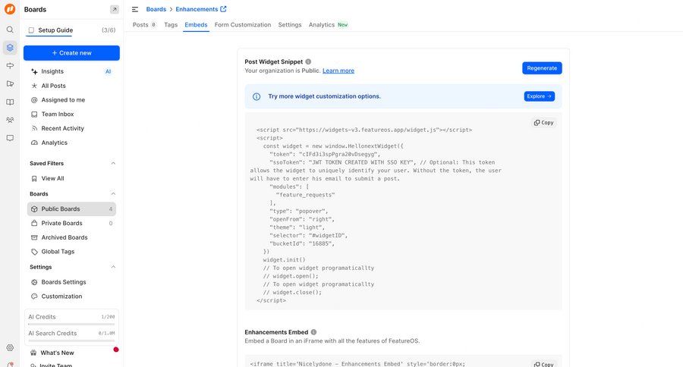Open the Roadmap signpost icon in left rail
The width and height of the screenshot is (683, 367).
pos(10,65)
